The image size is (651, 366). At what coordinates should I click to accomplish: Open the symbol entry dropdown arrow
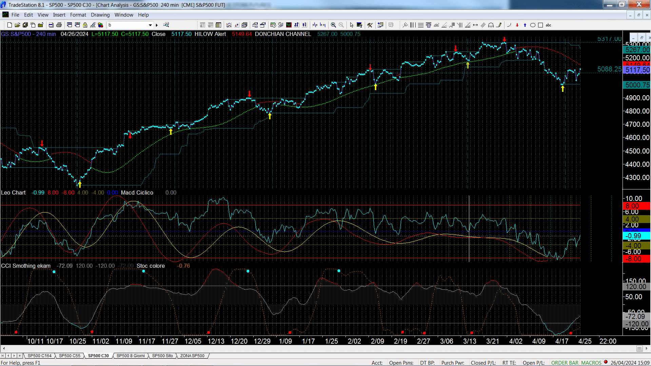point(150,25)
